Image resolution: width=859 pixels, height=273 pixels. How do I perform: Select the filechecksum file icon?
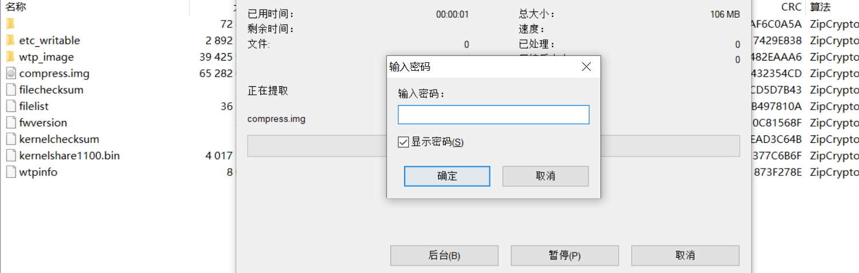tap(10, 90)
